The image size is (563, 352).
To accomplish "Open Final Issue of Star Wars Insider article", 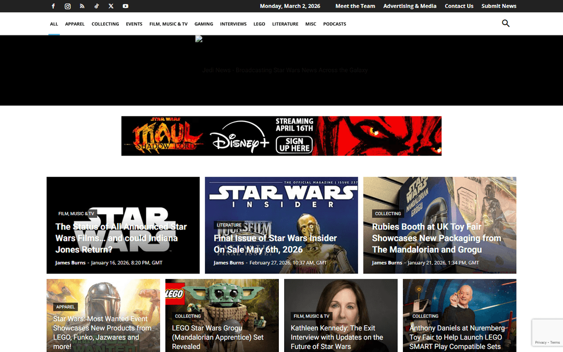I will coord(275,244).
